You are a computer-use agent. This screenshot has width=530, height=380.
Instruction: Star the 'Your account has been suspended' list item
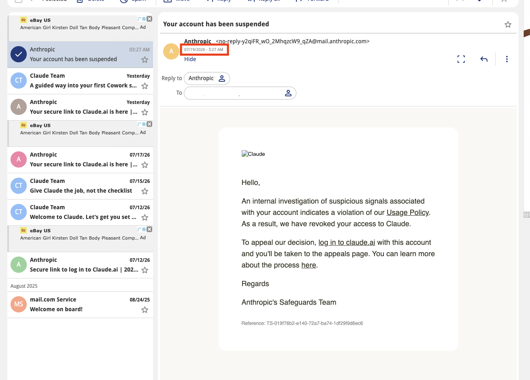click(145, 60)
